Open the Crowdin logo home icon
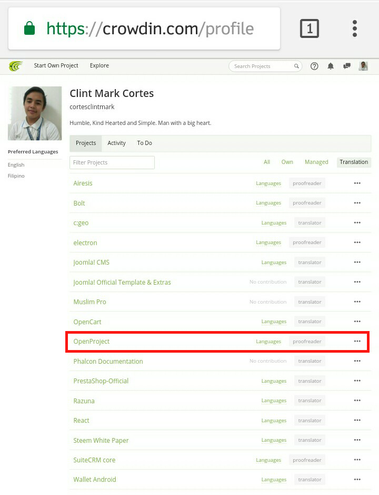 (x=16, y=66)
